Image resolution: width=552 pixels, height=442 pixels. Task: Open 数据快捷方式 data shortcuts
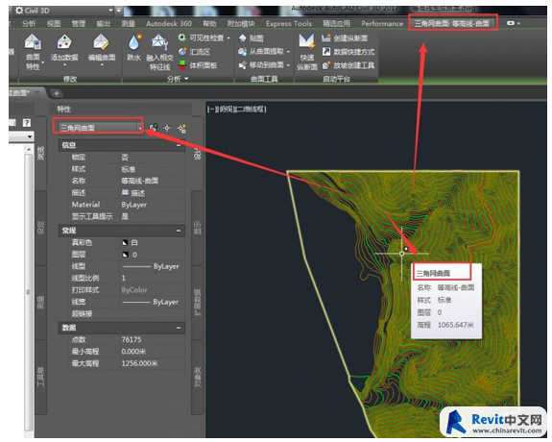coord(348,52)
